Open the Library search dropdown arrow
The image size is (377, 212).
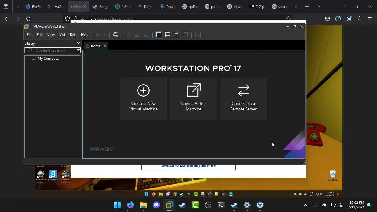click(78, 50)
